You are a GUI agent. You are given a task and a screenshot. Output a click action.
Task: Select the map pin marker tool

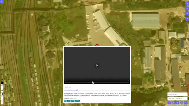(x=2, y=86)
